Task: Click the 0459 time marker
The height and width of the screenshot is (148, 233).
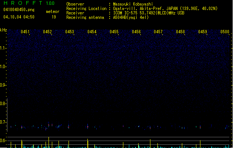Action: click(x=203, y=32)
